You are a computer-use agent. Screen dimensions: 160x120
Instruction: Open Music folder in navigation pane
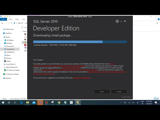tap(8, 55)
